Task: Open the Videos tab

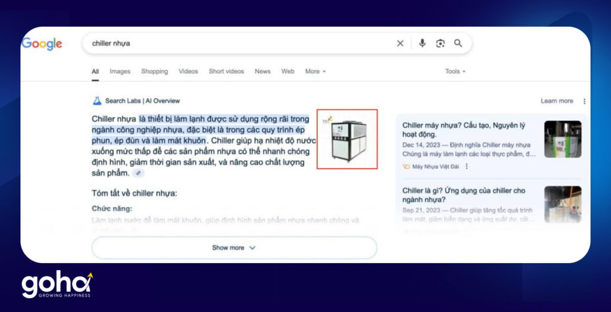Action: point(188,71)
